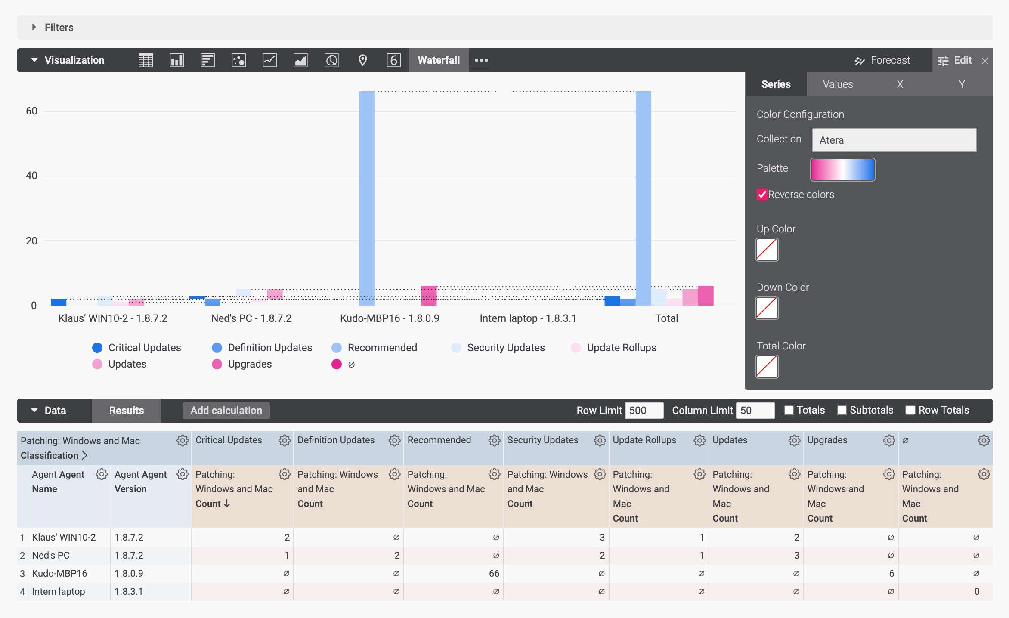Open gear for Count under Upgrades
This screenshot has height=618, width=1009.
[889, 474]
